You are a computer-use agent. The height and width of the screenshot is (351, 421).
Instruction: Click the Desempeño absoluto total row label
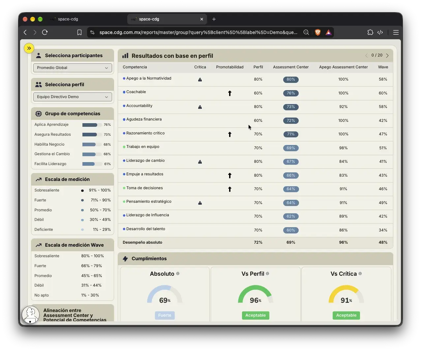142,242
